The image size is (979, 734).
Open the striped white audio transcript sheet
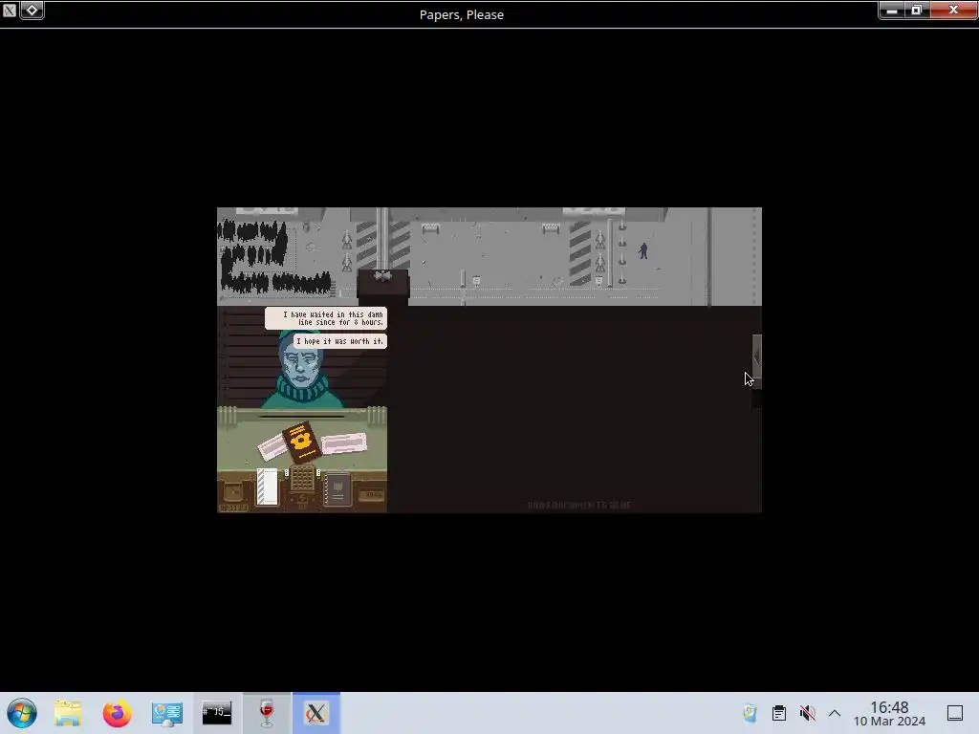pos(268,486)
